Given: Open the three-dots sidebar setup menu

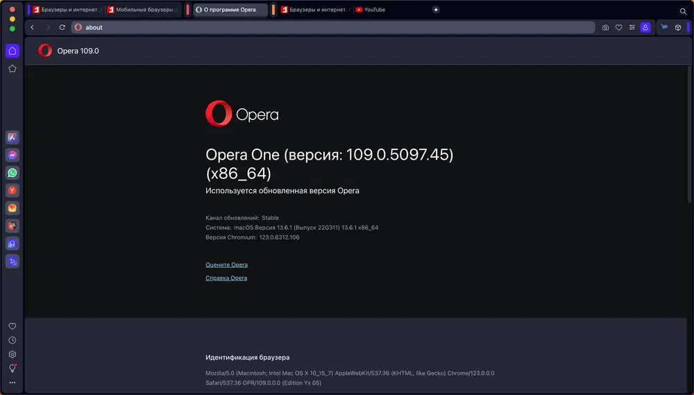Looking at the screenshot, I should 12,383.
